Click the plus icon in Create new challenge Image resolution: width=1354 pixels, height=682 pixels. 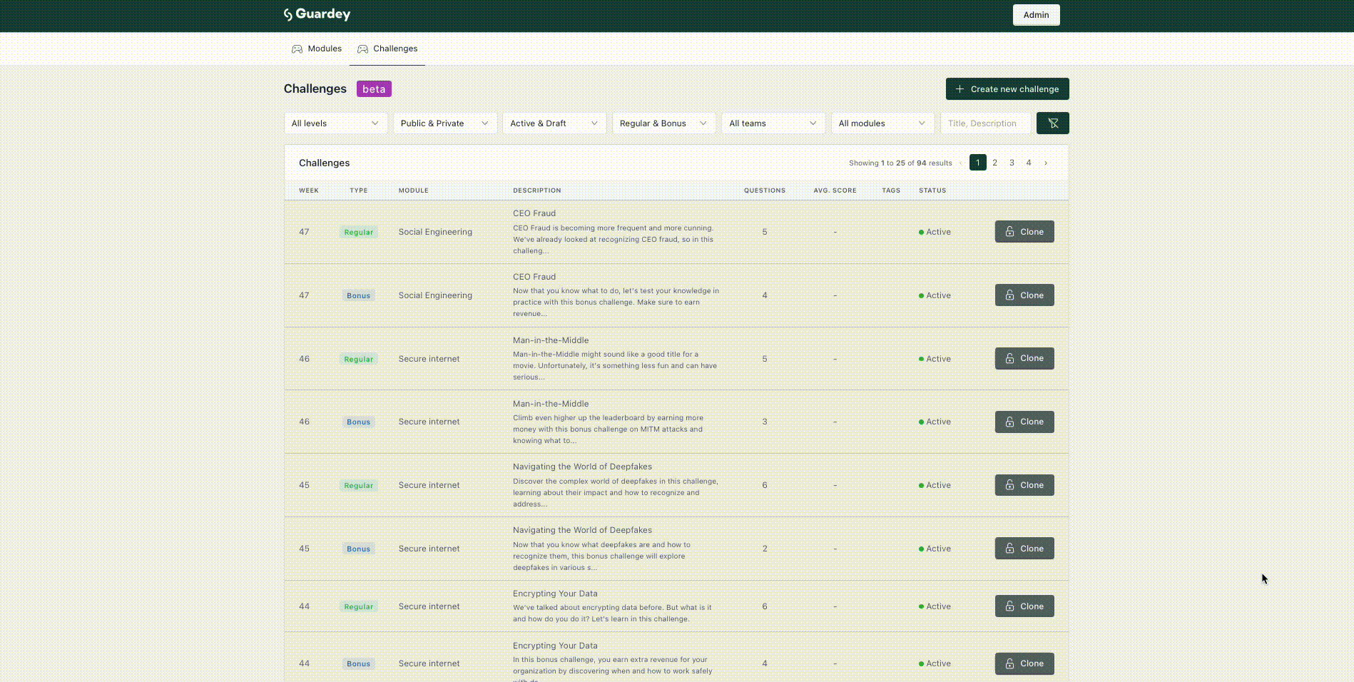pyautogui.click(x=959, y=89)
